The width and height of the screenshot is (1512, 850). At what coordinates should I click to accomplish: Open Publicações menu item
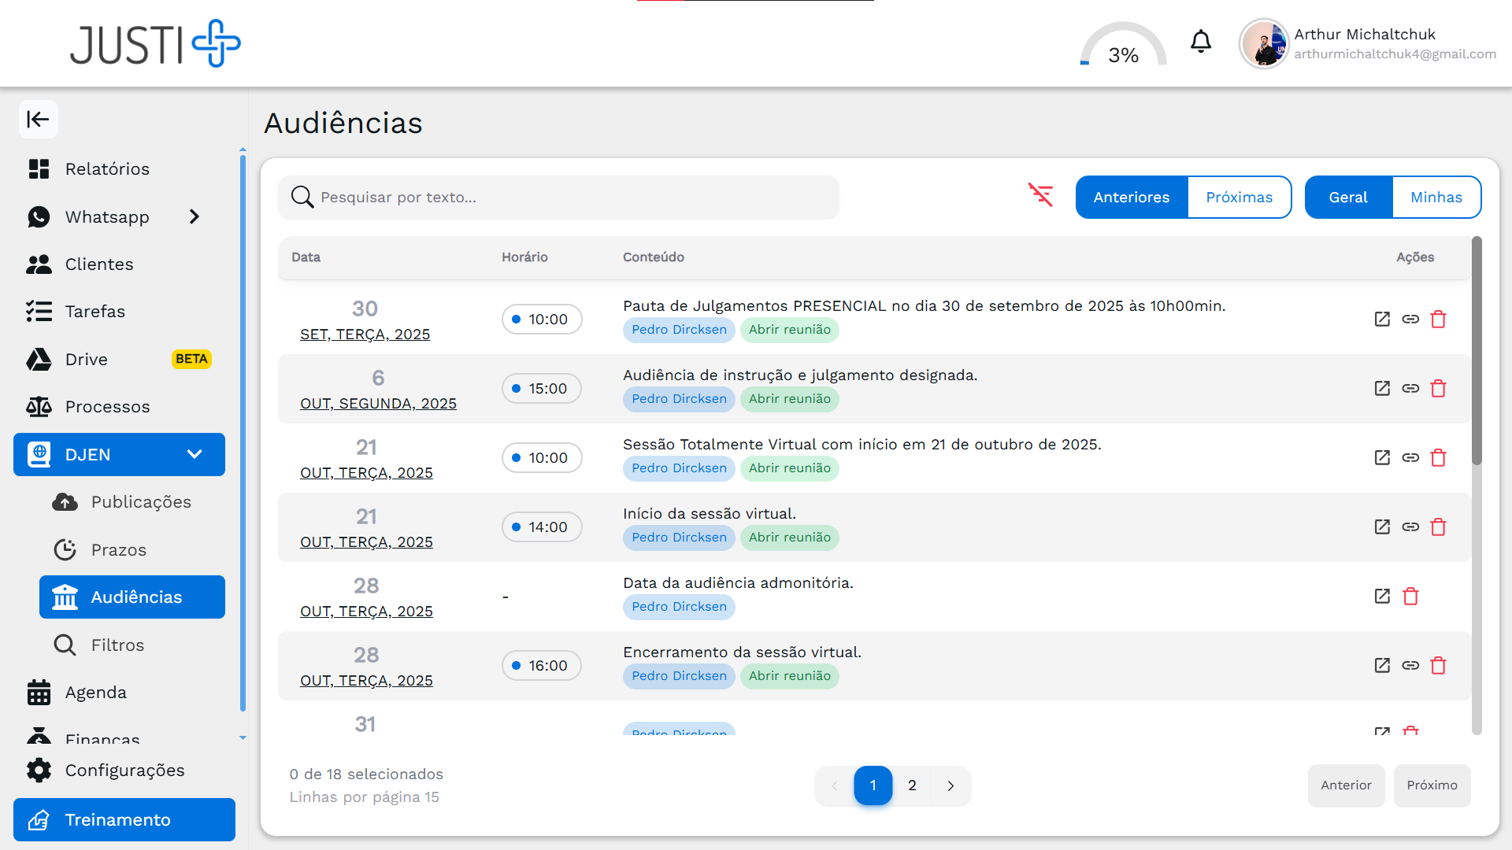pyautogui.click(x=140, y=502)
